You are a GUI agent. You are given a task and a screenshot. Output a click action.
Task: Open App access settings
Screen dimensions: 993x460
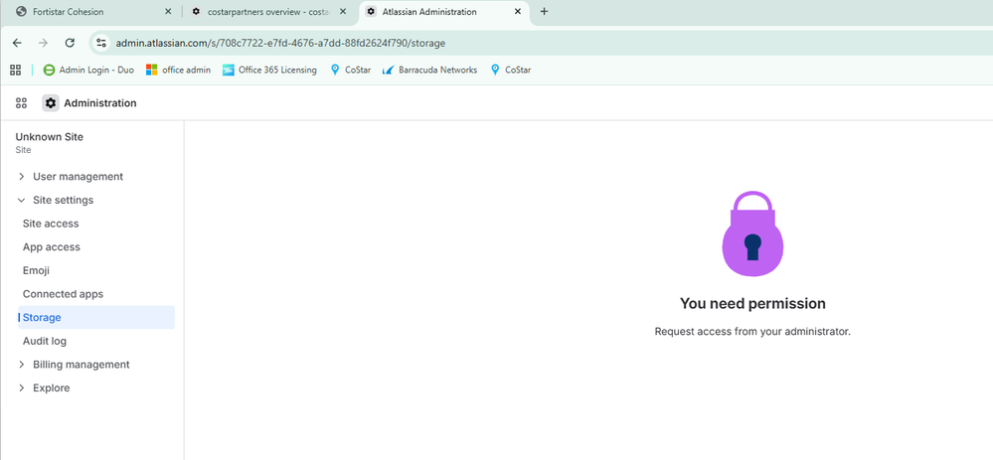pos(52,246)
